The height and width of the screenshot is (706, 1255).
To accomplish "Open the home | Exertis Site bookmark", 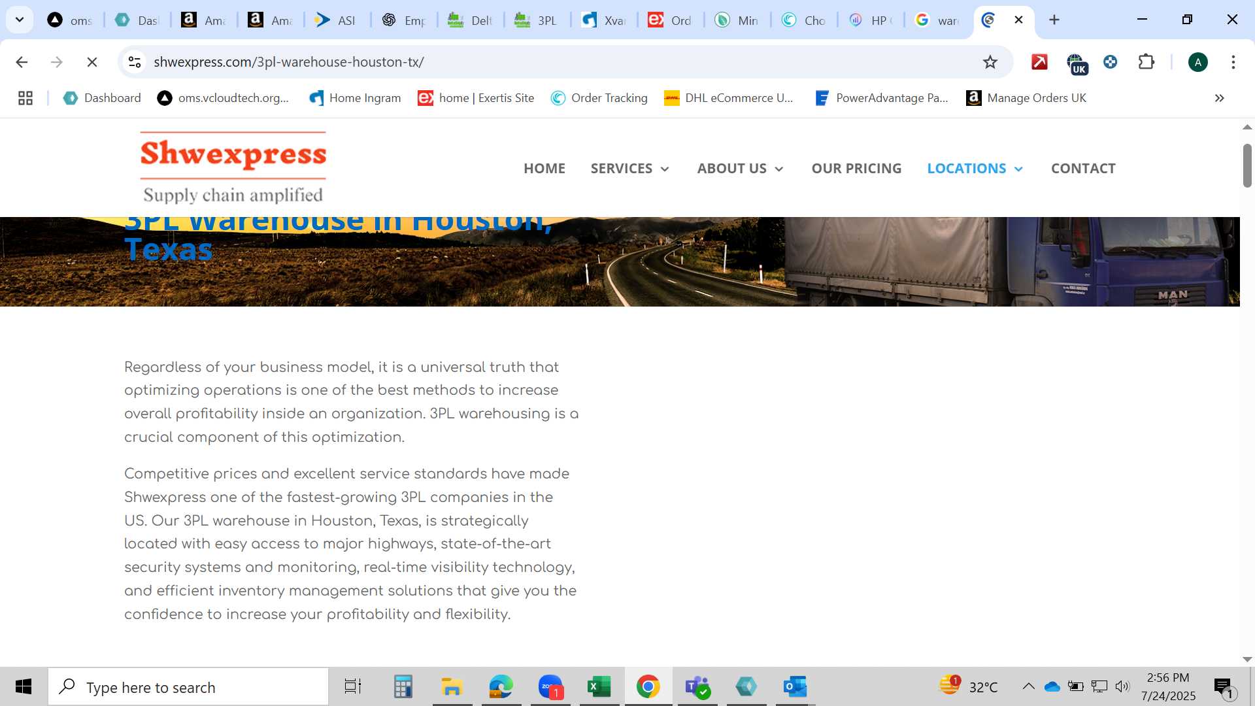I will click(x=476, y=98).
